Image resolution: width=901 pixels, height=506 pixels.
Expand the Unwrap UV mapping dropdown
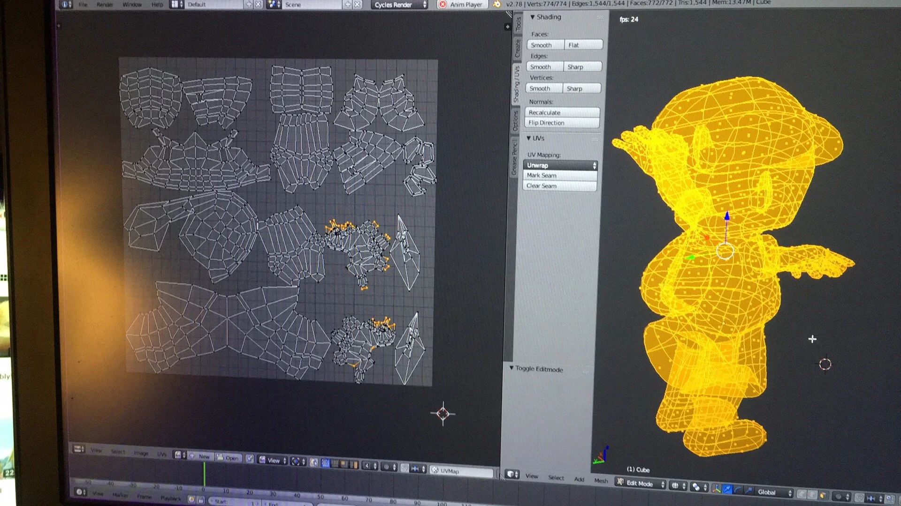(560, 165)
